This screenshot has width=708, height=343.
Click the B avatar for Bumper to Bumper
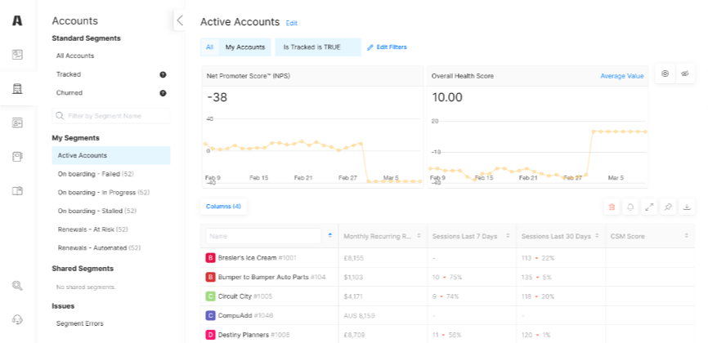point(210,277)
